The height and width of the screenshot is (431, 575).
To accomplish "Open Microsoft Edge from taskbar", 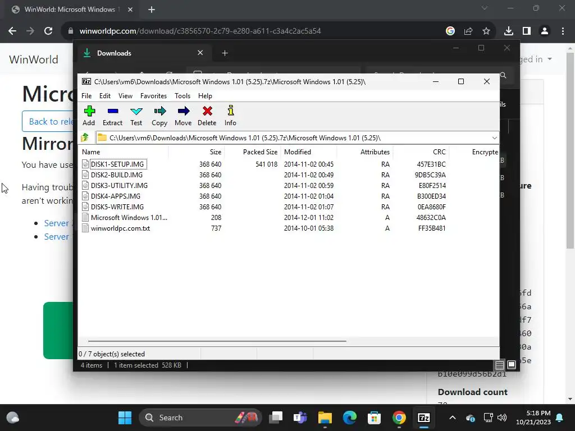I will click(x=349, y=418).
